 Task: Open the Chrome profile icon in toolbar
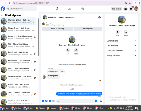pyautogui.click(x=135, y=3)
